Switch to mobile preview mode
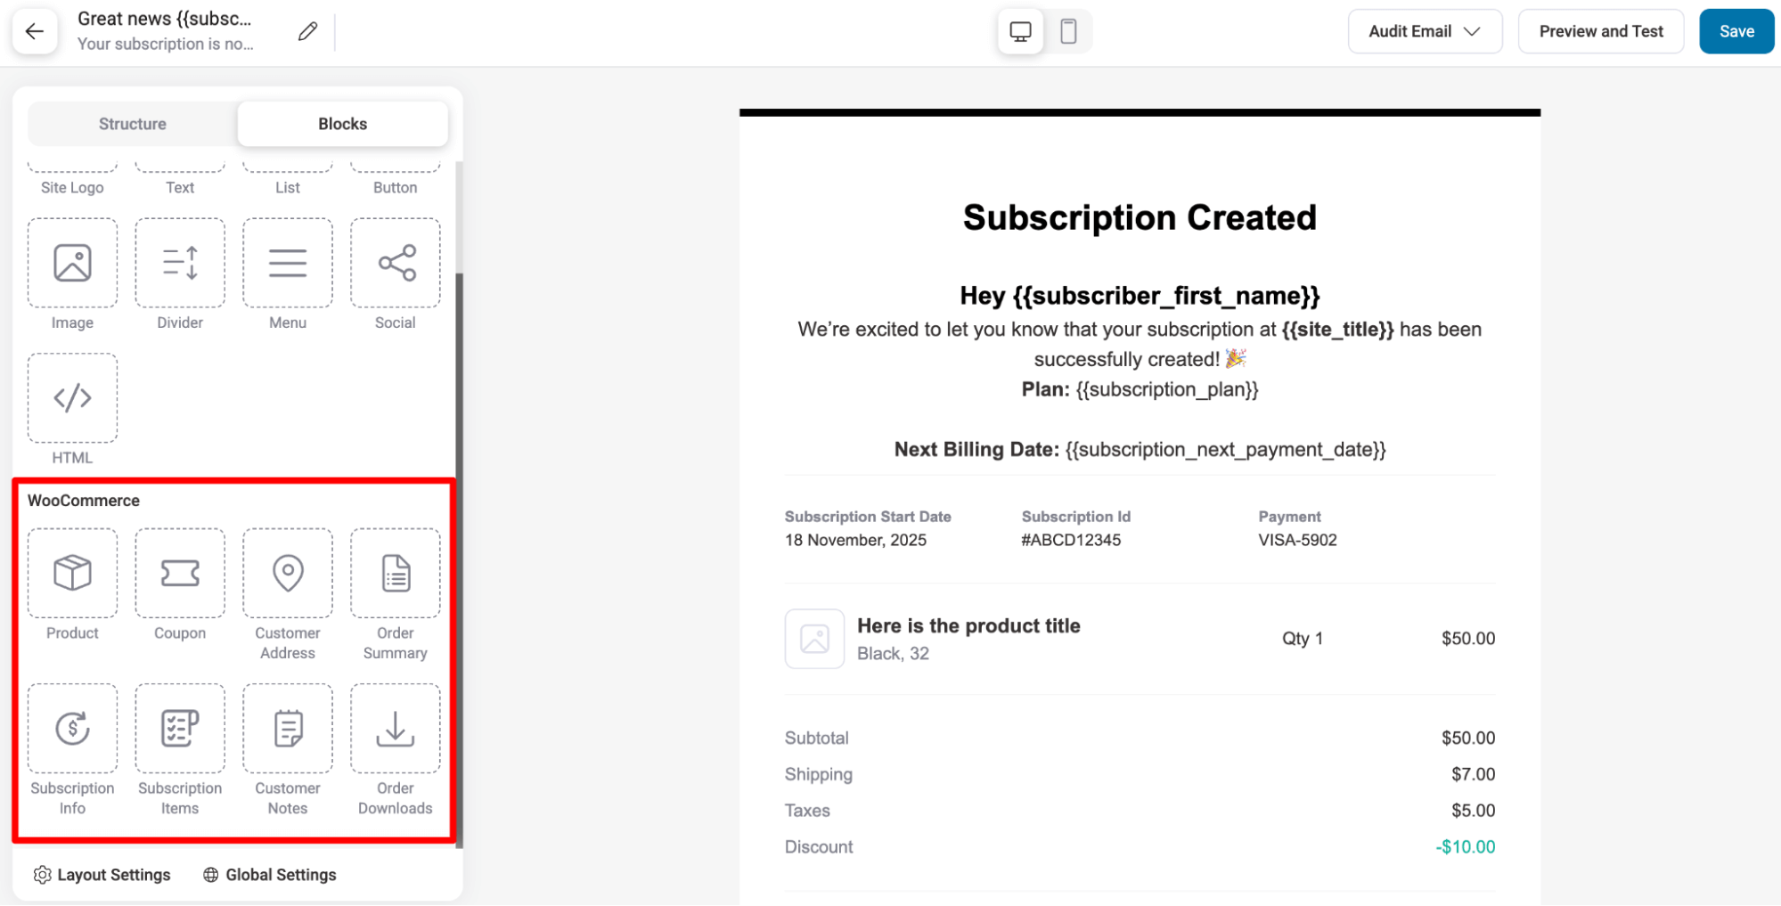Screen dimensions: 1781x906 1066,30
